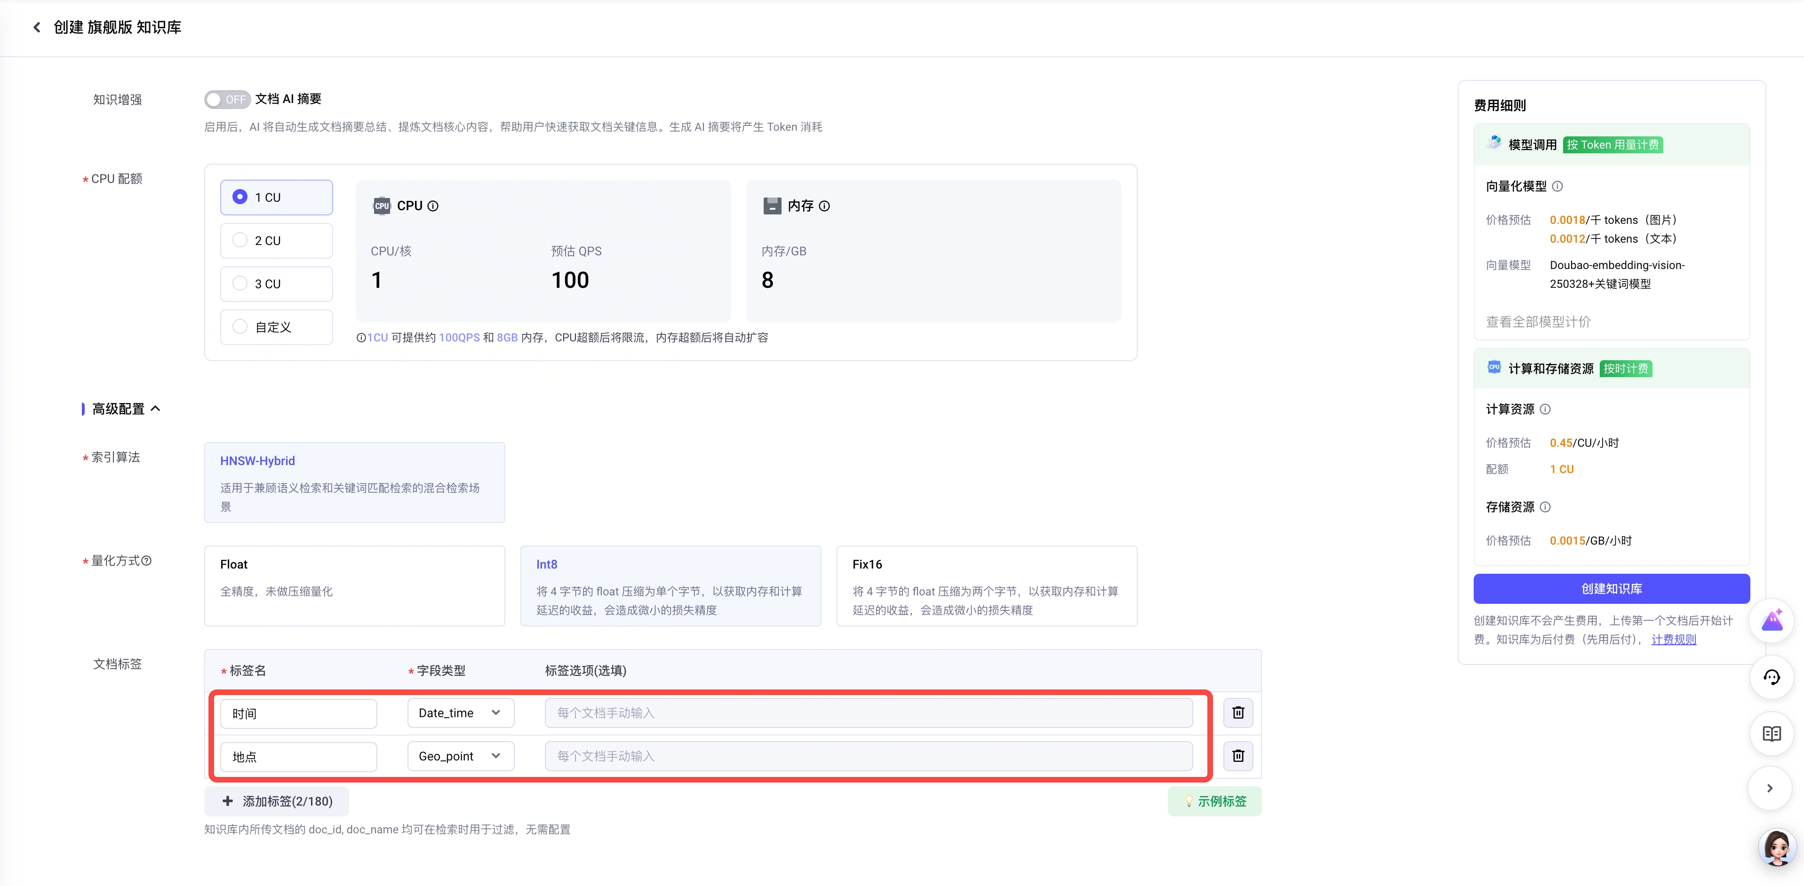Click tag options field for 时间 row
Image resolution: width=1804 pixels, height=886 pixels.
click(869, 713)
